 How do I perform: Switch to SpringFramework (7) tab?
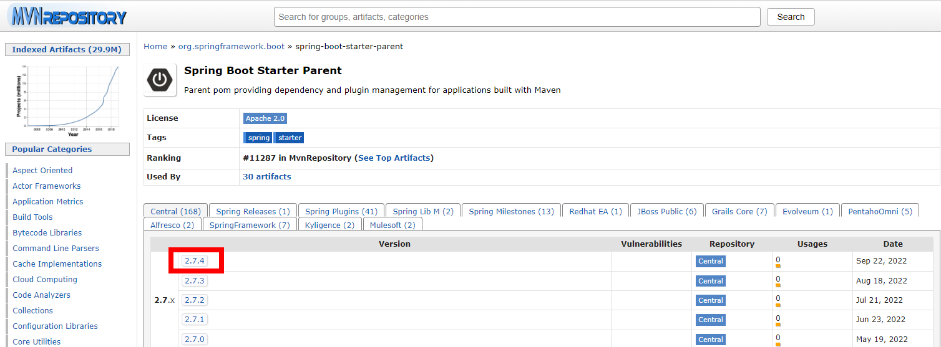point(250,225)
